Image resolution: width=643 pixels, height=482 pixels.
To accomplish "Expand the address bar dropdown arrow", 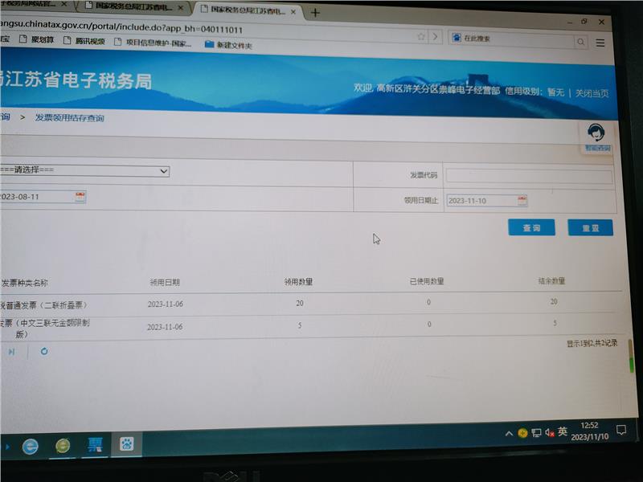I will pyautogui.click(x=435, y=37).
